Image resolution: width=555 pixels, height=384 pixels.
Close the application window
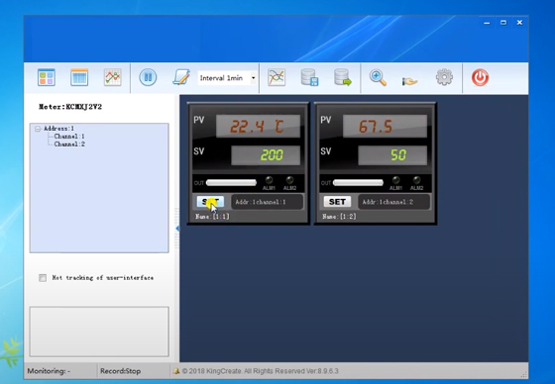(519, 23)
